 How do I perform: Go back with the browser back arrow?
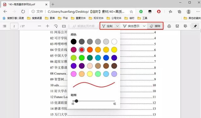5,12
